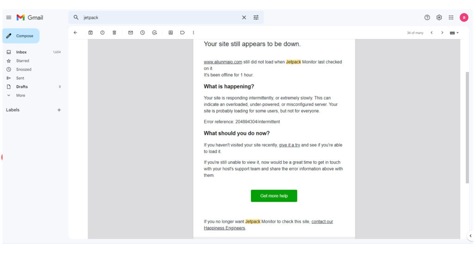Click the Compose button
This screenshot has height=263, width=474.
[x=21, y=36]
